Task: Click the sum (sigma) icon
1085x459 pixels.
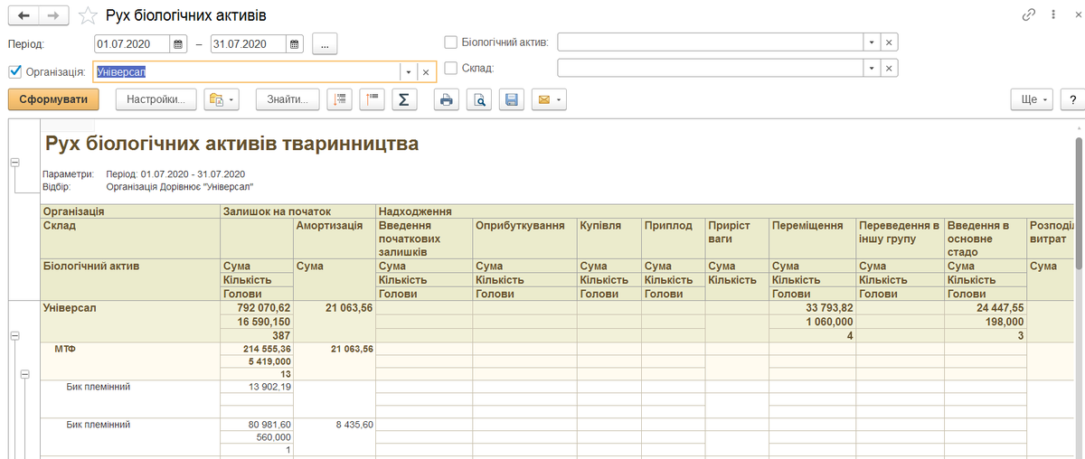Action: click(404, 100)
